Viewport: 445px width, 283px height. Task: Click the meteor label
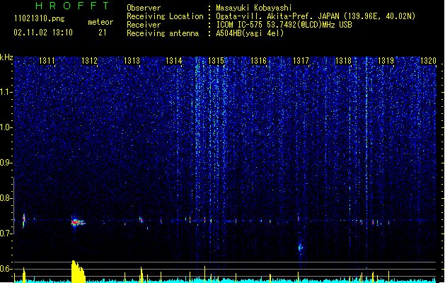100,22
